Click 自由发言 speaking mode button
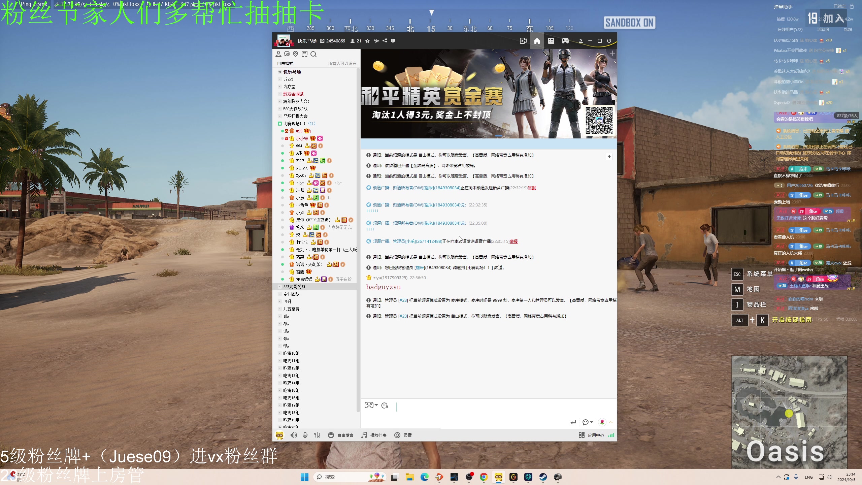Viewport: 862px width, 485px height. pyautogui.click(x=341, y=435)
